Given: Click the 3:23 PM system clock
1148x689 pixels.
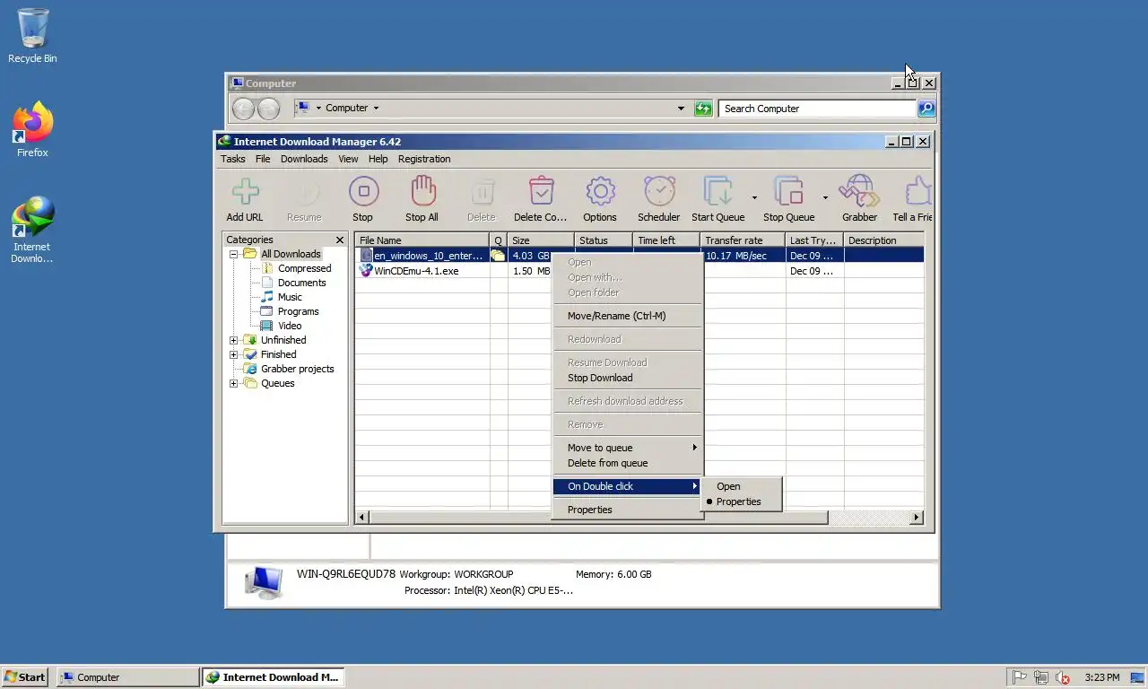Looking at the screenshot, I should point(1101,677).
